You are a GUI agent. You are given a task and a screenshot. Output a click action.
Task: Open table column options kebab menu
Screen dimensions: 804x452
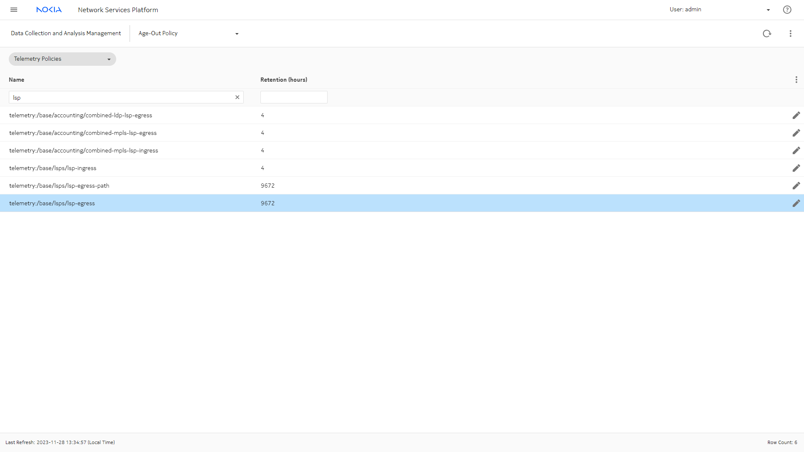(796, 80)
